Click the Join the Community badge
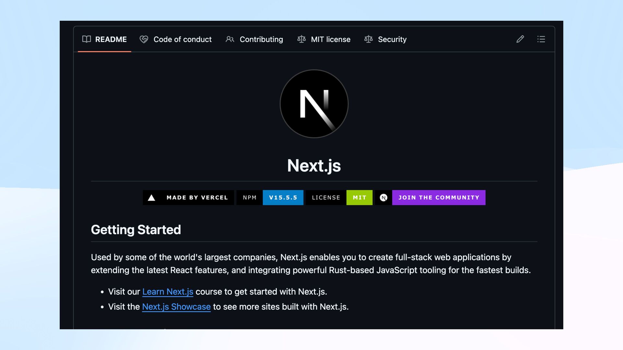Viewport: 623px width, 350px height. [x=438, y=198]
